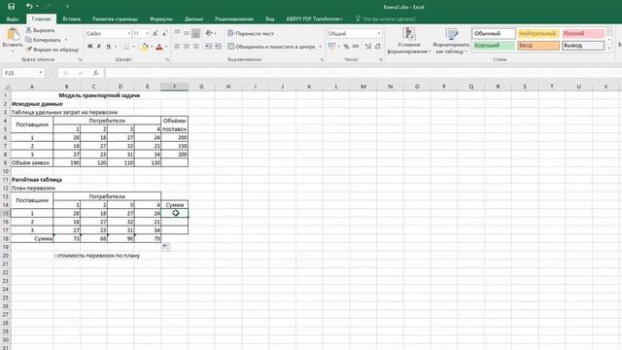622x350 pixels.
Task: Switch to the Рецензирование tab
Action: click(234, 18)
